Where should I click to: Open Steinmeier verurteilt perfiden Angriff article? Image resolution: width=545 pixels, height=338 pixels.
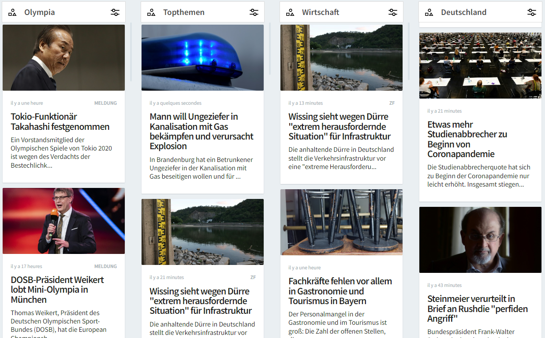click(x=478, y=309)
